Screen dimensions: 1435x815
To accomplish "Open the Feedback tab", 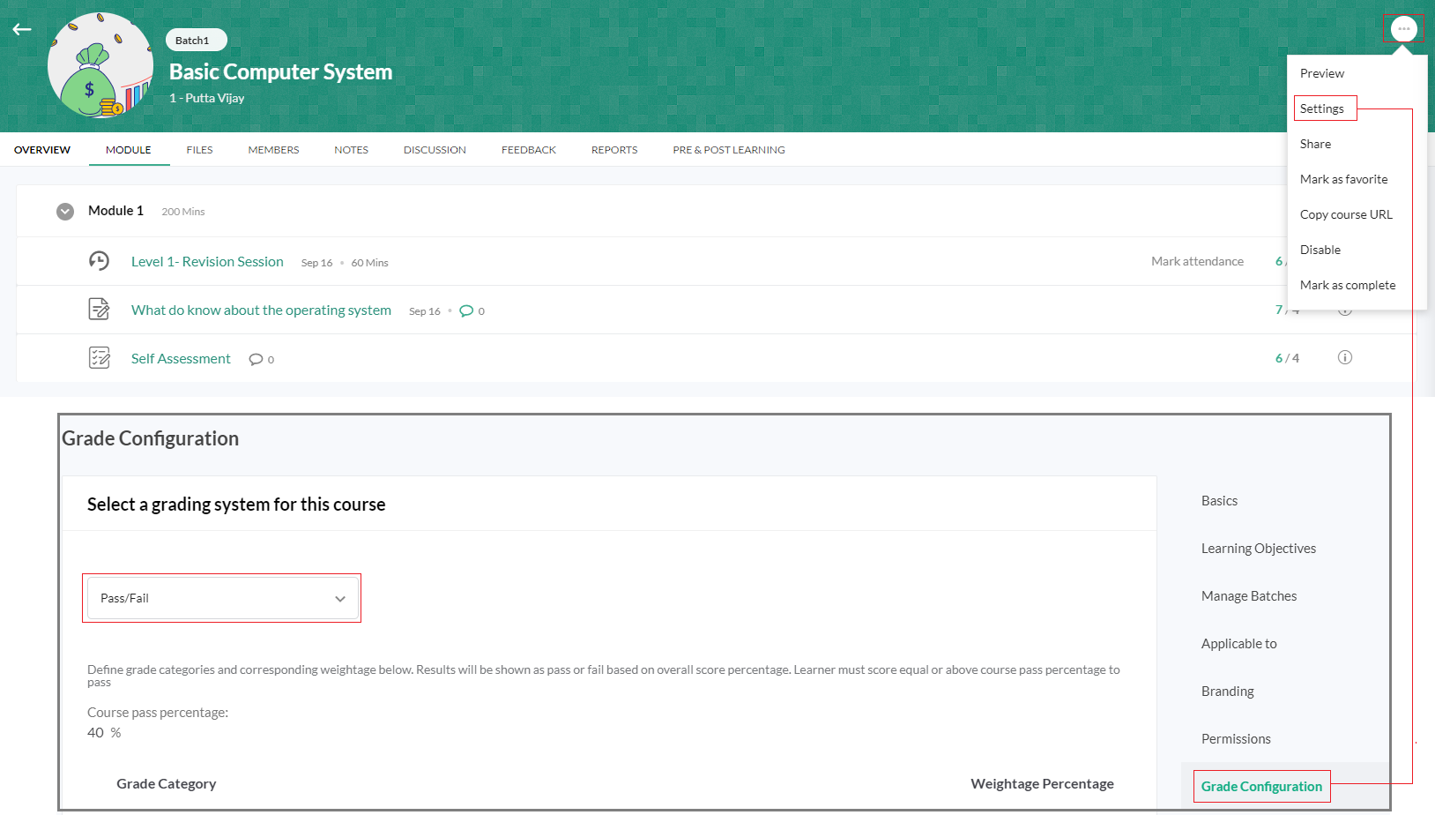I will pyautogui.click(x=529, y=150).
